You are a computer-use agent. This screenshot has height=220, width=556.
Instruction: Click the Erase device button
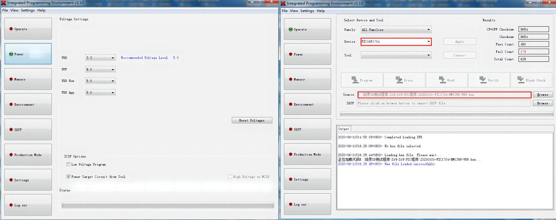tap(404, 80)
